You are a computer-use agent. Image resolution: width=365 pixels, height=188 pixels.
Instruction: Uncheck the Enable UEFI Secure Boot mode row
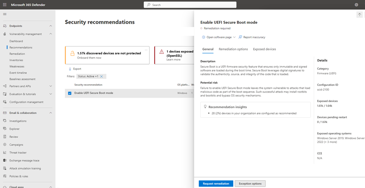pos(69,93)
